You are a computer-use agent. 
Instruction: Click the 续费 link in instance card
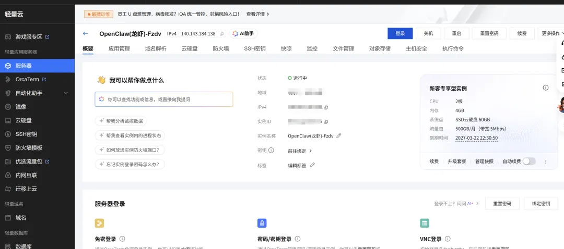click(x=434, y=161)
